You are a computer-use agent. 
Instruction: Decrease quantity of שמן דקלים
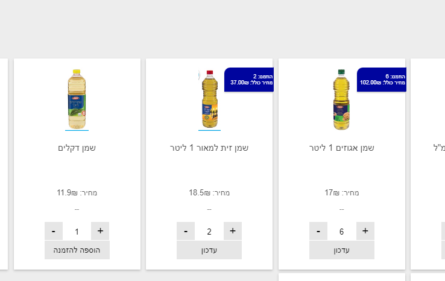click(x=54, y=231)
